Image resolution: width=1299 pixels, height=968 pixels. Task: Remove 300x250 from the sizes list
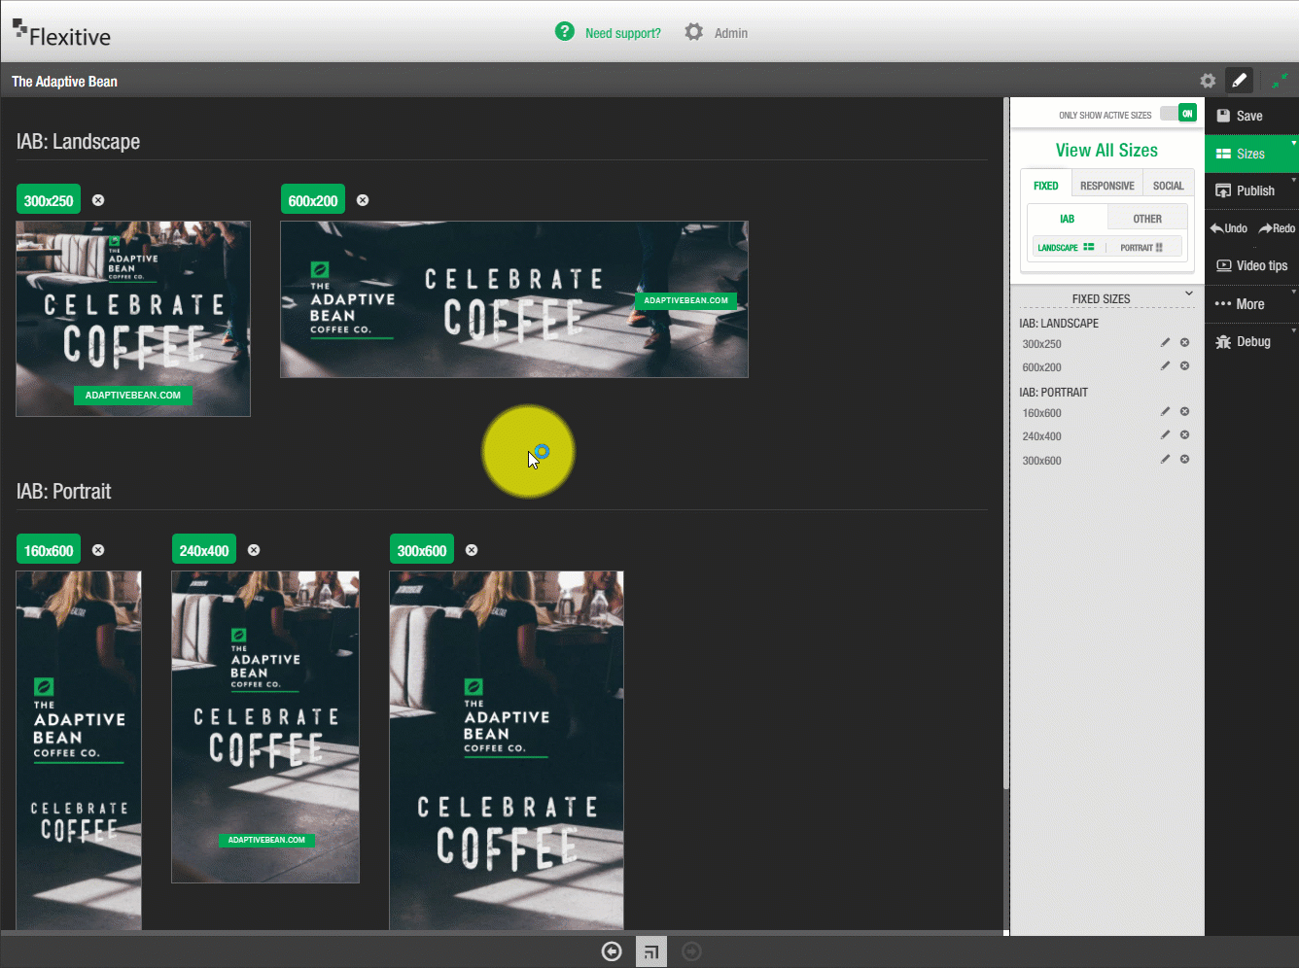pos(1184,343)
